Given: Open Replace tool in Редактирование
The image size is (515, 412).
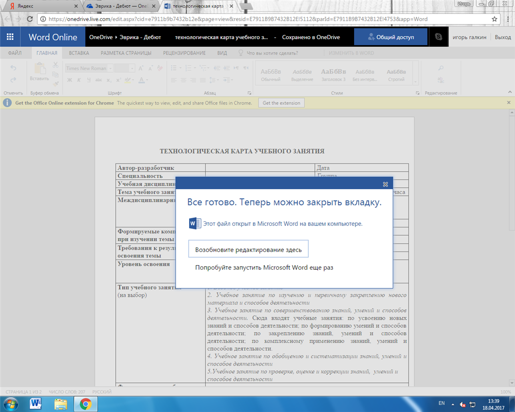Looking at the screenshot, I should tap(441, 80).
